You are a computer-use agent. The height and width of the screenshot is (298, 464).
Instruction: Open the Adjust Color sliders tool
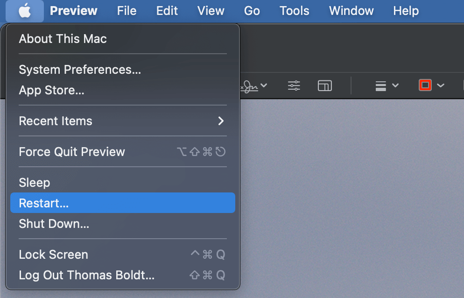[x=294, y=85]
